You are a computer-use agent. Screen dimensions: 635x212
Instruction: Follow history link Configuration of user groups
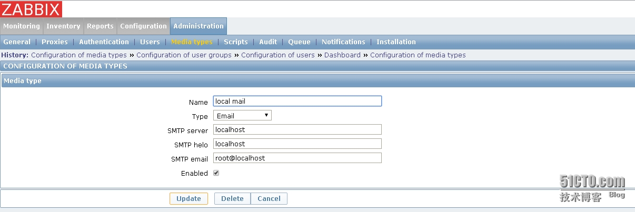184,55
